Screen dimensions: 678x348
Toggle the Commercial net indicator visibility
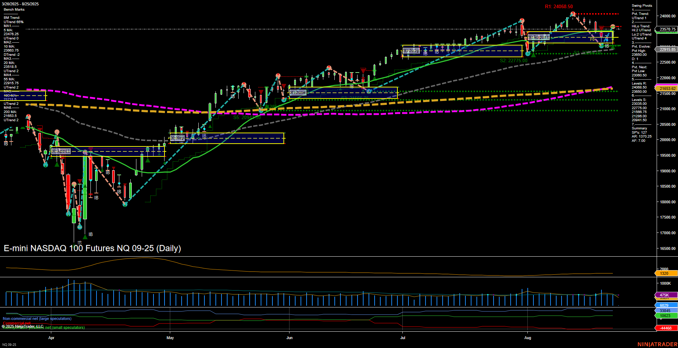pos(16,323)
